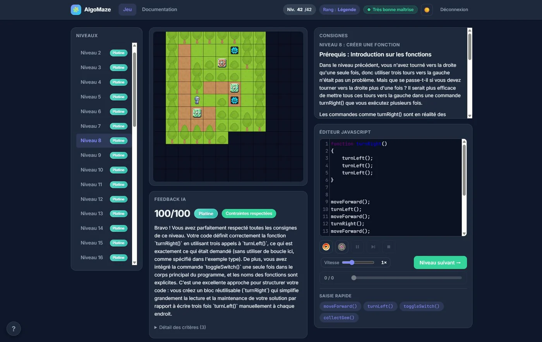Click code line 12 turnRight();
Viewport: 542px width, 342px height.
348,224
